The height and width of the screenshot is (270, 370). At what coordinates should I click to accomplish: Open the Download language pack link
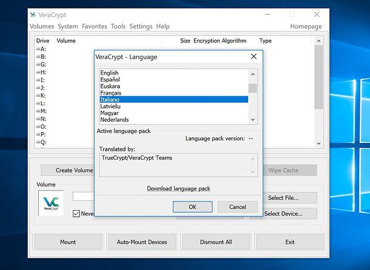178,188
